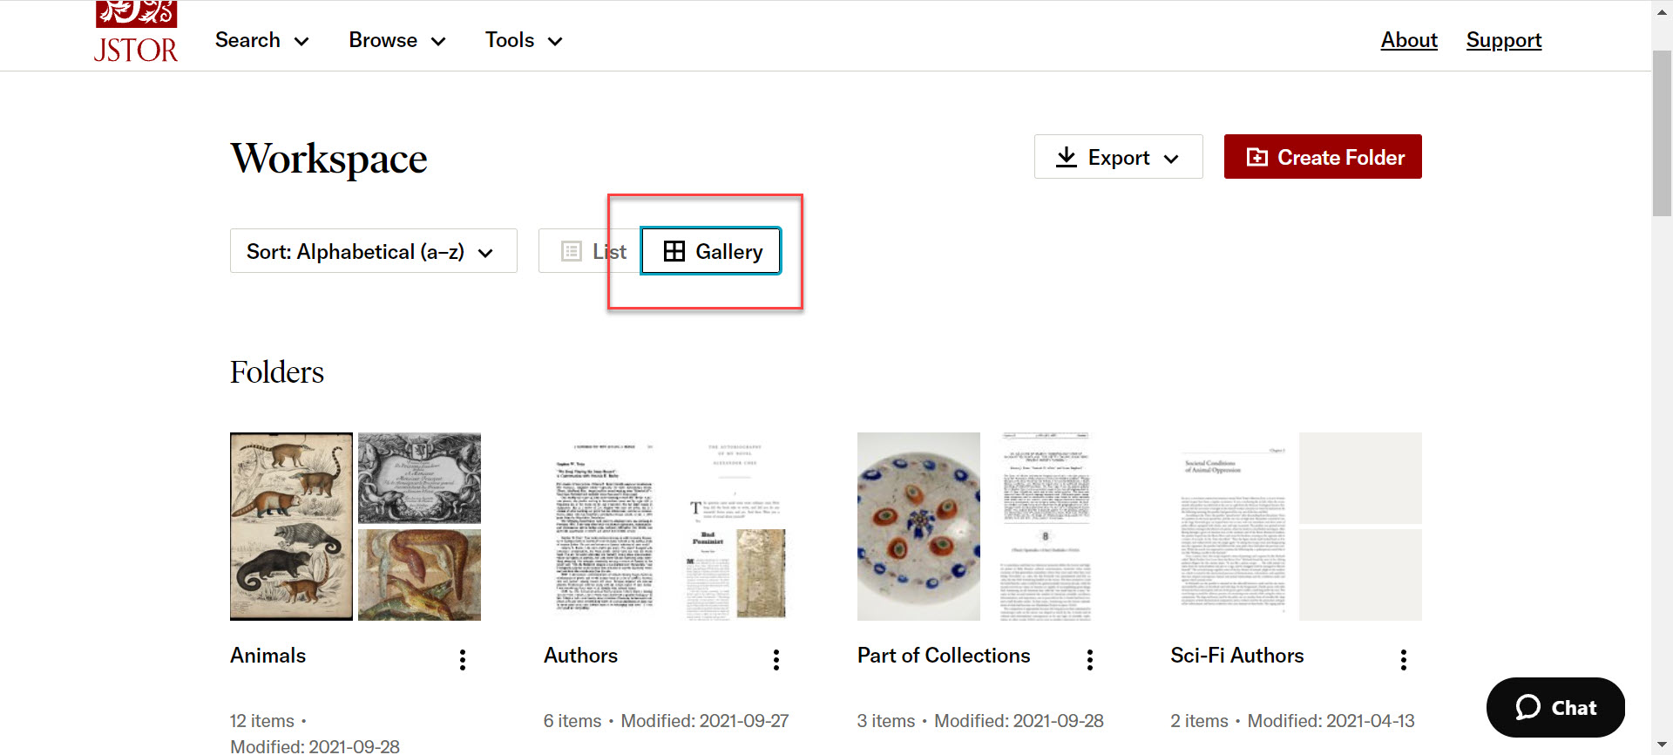The width and height of the screenshot is (1673, 755).
Task: Switch to Gallery view
Action: (711, 251)
